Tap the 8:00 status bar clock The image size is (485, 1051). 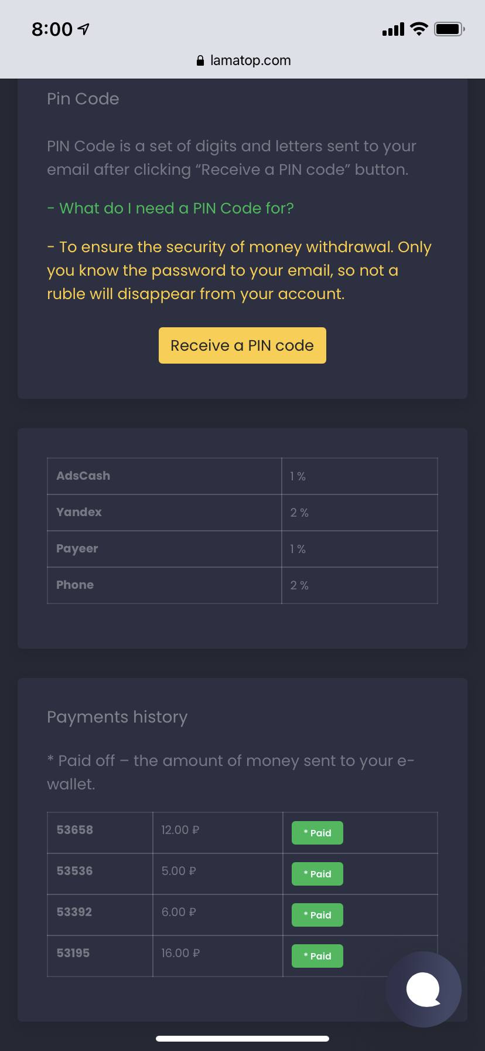coord(52,29)
